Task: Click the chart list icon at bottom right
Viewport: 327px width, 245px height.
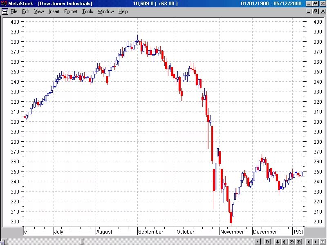Action: 323,242
